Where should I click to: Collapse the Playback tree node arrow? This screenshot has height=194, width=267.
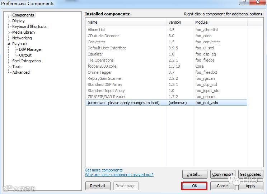[x=9, y=44]
